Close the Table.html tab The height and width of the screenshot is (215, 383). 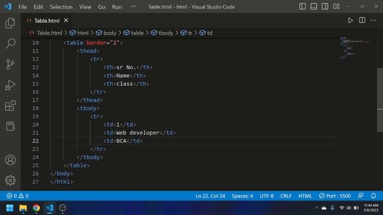66,20
